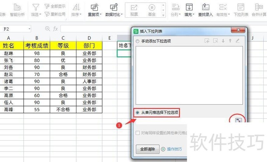Click the cell containing 不合格
Viewport: 267px width, 162px height.
click(x=63, y=109)
